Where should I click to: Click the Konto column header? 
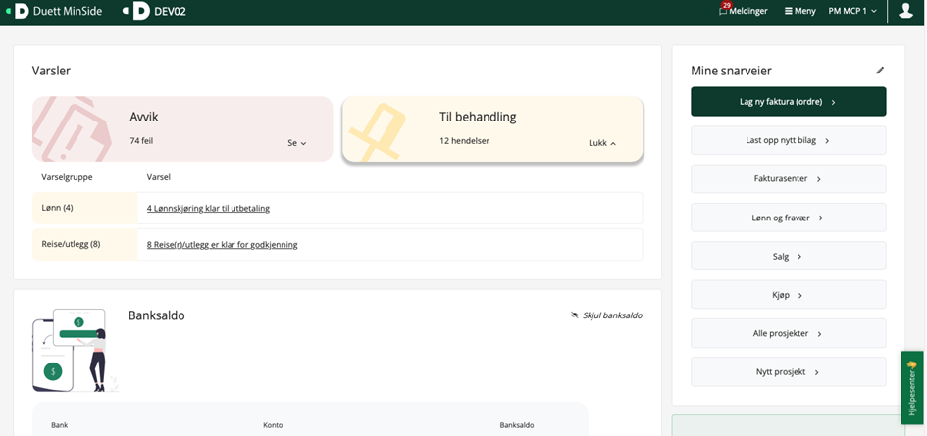pyautogui.click(x=273, y=425)
